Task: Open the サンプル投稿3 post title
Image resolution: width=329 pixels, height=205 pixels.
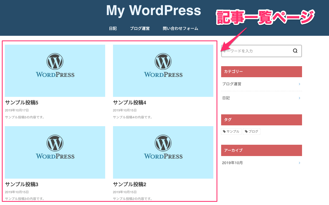Action: [x=22, y=185]
